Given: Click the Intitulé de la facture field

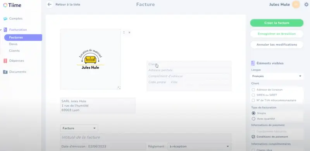Looking at the screenshot, I should coord(146,137).
